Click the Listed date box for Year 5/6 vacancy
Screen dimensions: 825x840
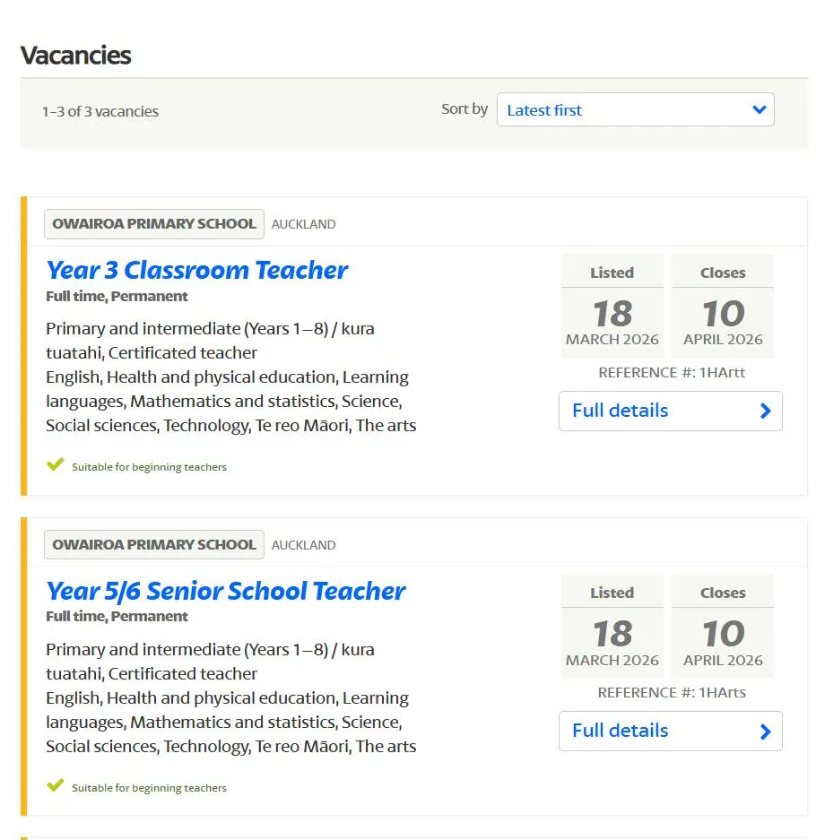(612, 627)
